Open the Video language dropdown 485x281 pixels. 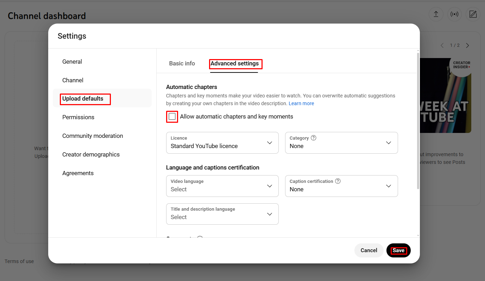pos(222,186)
